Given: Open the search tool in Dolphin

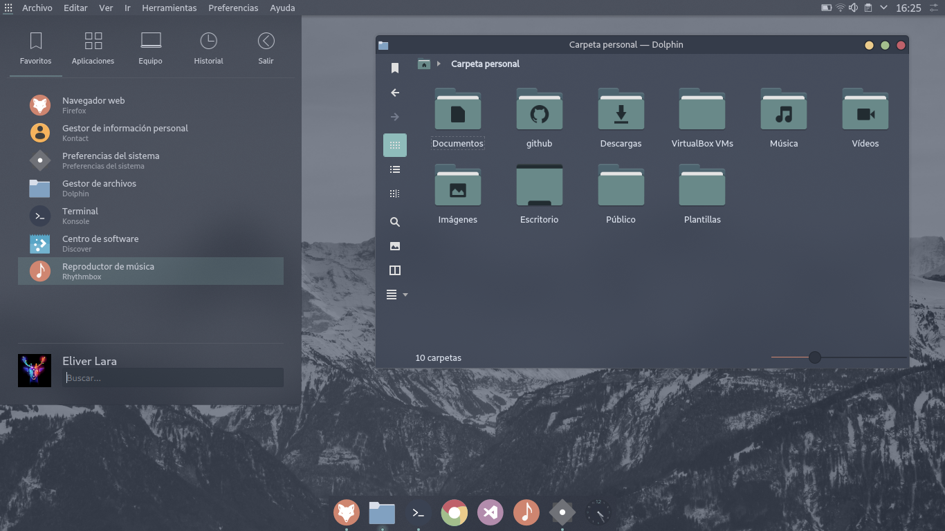Looking at the screenshot, I should click(x=395, y=222).
